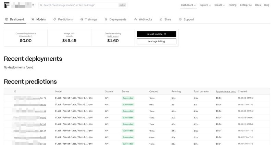This screenshot has width=274, height=145.
Task: Click the Webhooks tab icon
Action: [135, 19]
